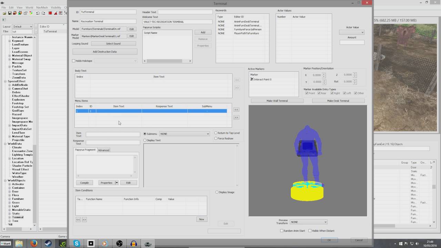The height and width of the screenshot is (248, 441).
Task: Select the Terminal tree item
Action: 18,217
